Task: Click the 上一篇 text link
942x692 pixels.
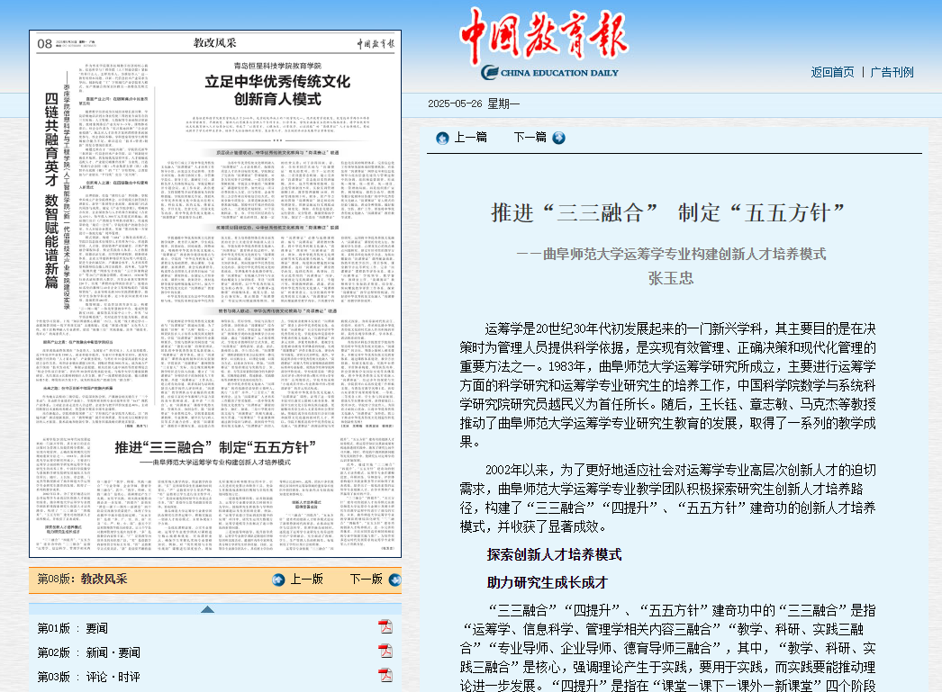Action: pyautogui.click(x=470, y=138)
